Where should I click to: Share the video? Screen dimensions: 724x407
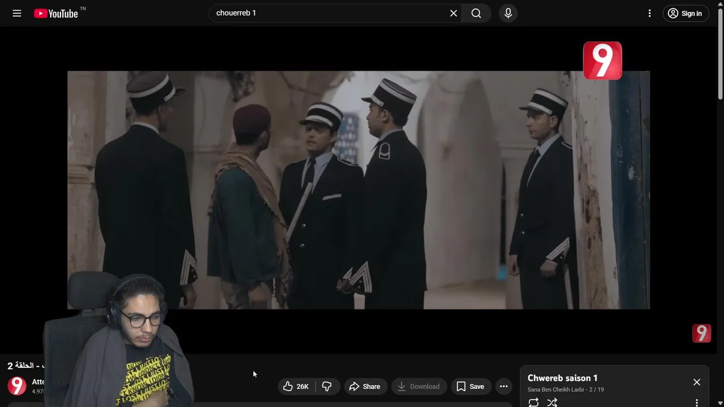(365, 387)
